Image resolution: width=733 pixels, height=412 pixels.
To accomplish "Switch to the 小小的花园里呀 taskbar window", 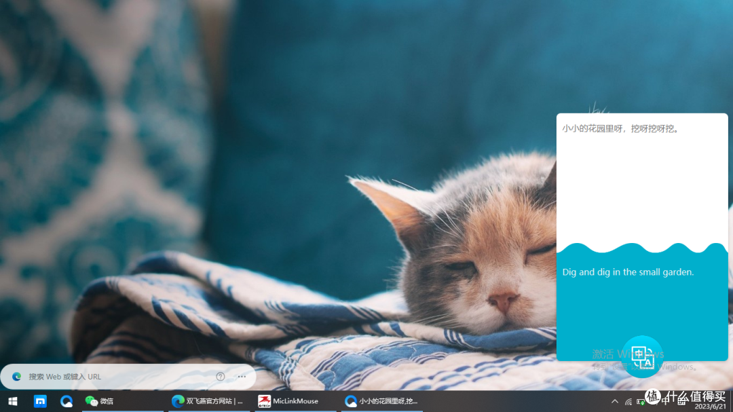I will (x=381, y=401).
